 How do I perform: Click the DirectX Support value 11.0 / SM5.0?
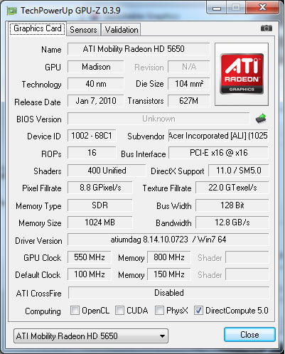[239, 171]
